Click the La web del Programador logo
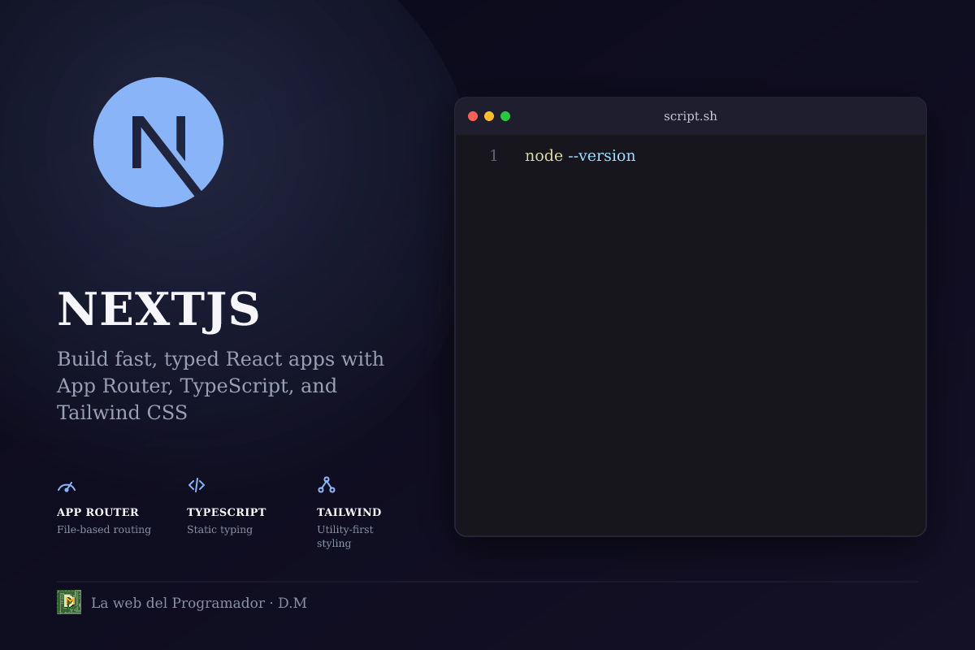 coord(69,602)
